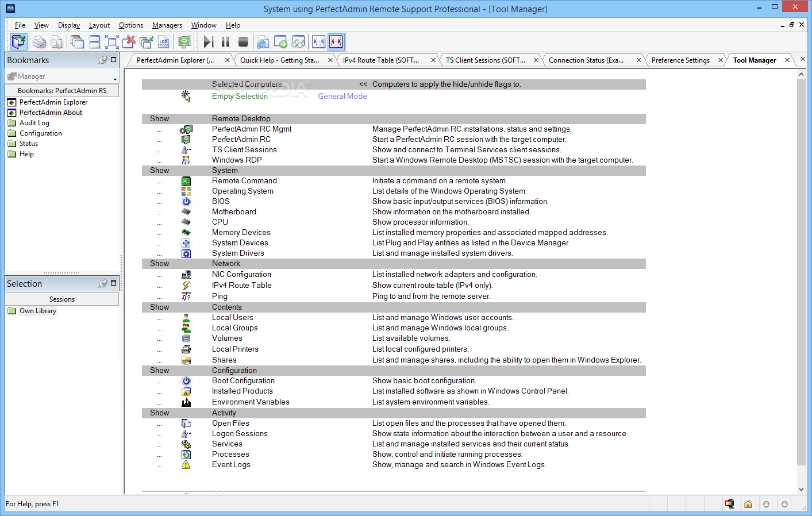Toggle Show for the Network section
Image resolution: width=812 pixels, height=516 pixels.
tap(159, 264)
